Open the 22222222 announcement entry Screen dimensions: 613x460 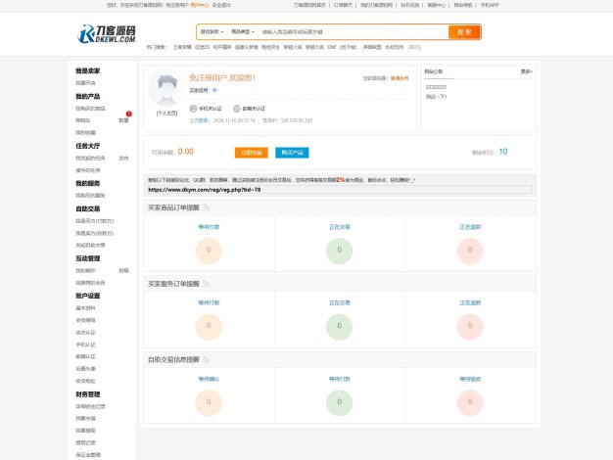pos(436,87)
